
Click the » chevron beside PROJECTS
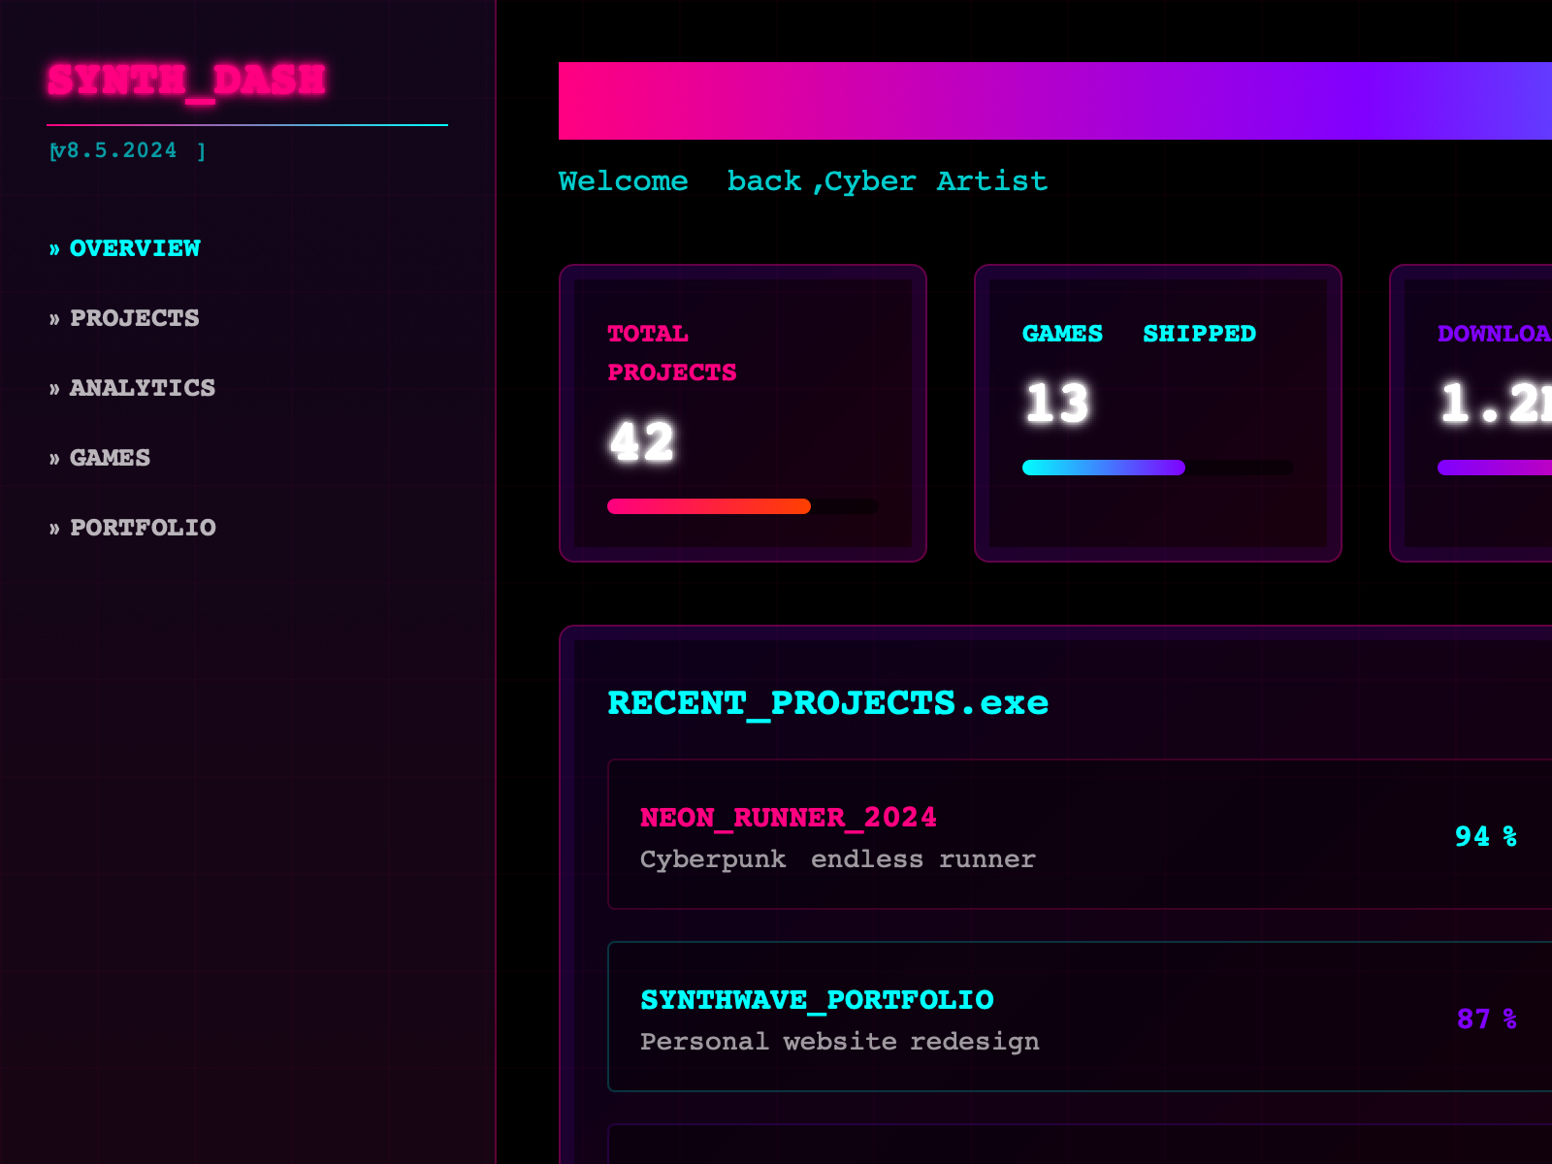[54, 318]
